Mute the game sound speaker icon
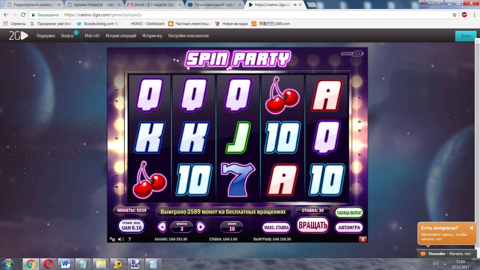This screenshot has height=270, width=480. [121, 239]
